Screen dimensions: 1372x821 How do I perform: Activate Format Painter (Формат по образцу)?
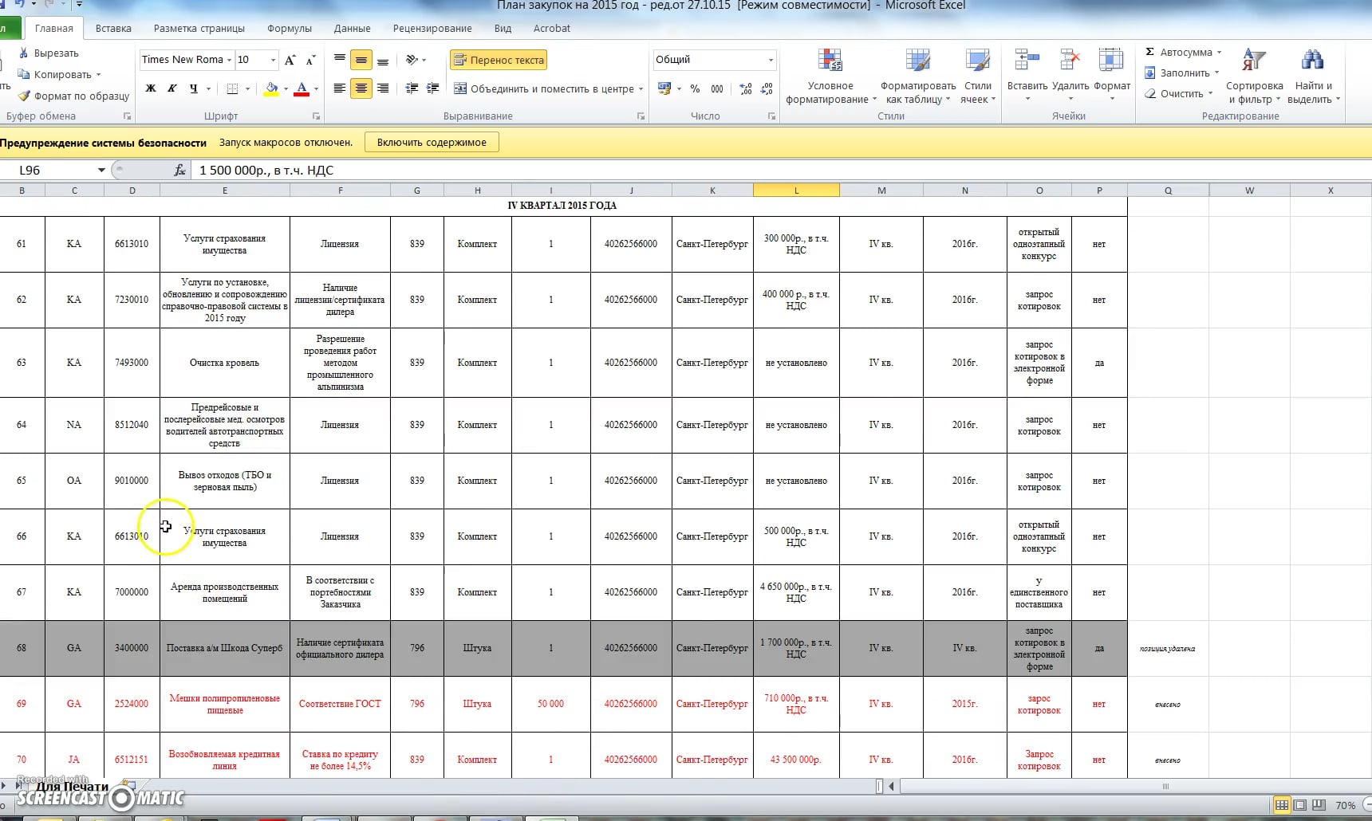tap(73, 96)
